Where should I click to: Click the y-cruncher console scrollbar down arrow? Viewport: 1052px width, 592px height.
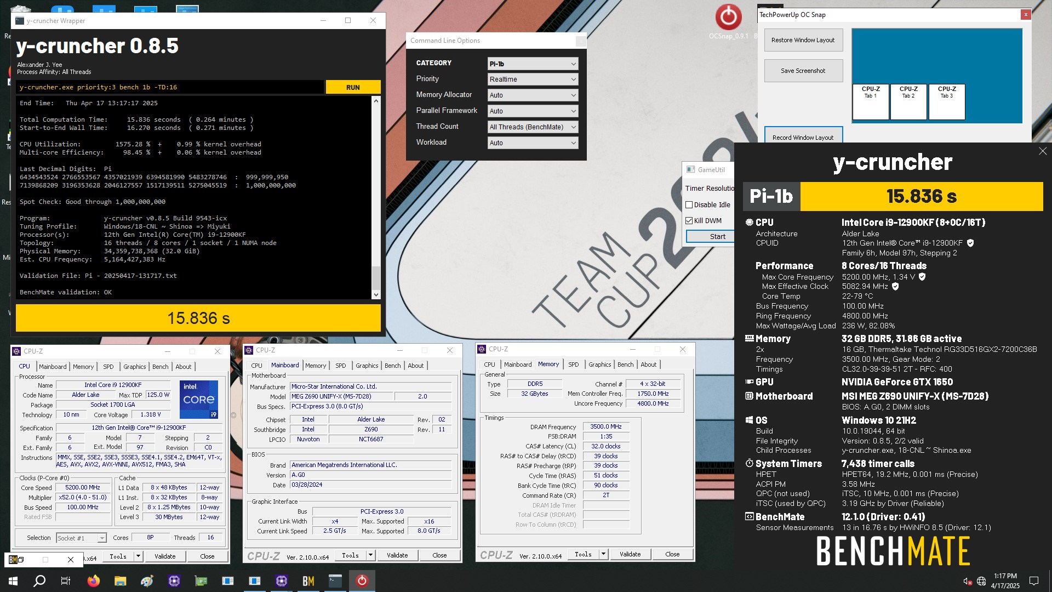pyautogui.click(x=376, y=295)
